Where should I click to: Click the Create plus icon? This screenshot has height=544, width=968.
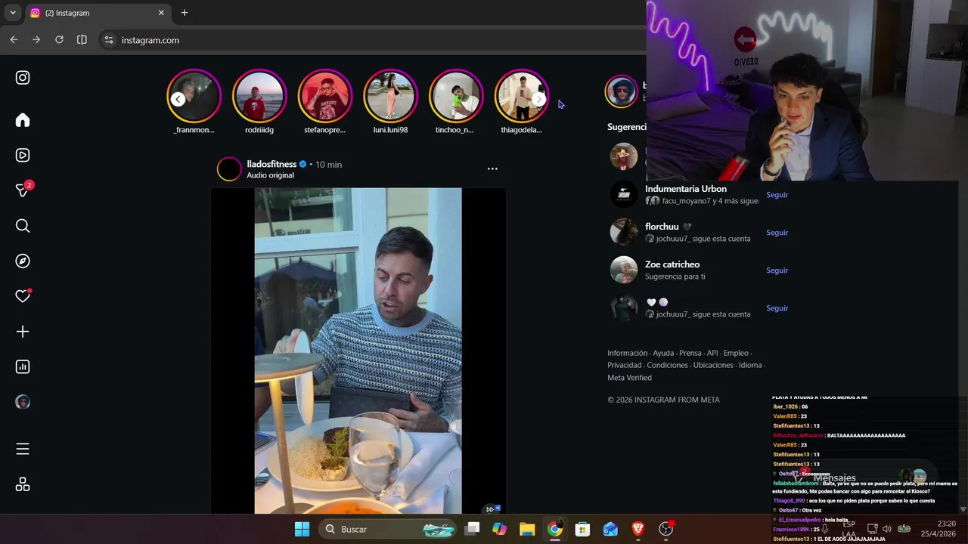[23, 331]
